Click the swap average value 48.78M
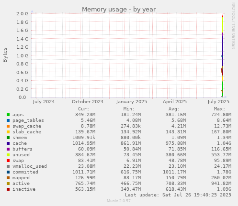 point(177,161)
